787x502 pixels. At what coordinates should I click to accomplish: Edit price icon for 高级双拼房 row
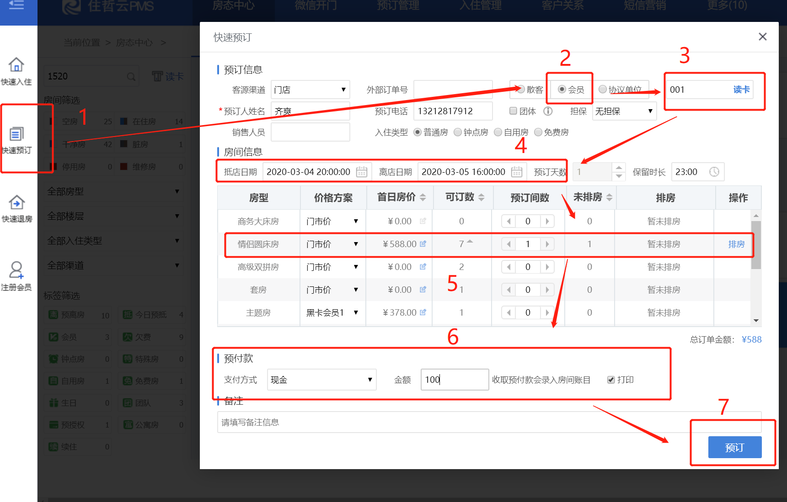(x=423, y=267)
